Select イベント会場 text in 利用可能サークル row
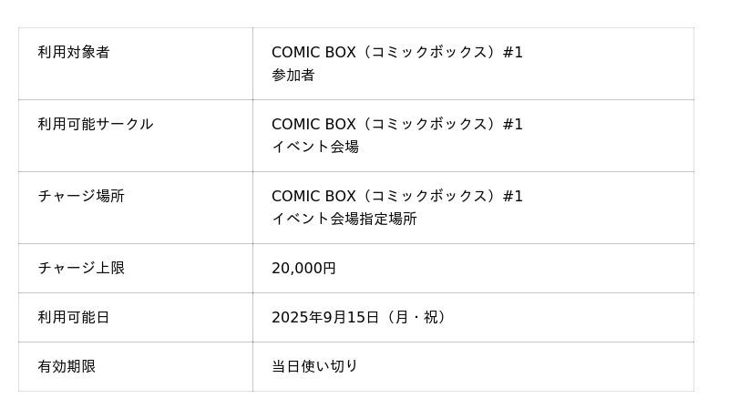Image resolution: width=729 pixels, height=419 pixels. (315, 148)
